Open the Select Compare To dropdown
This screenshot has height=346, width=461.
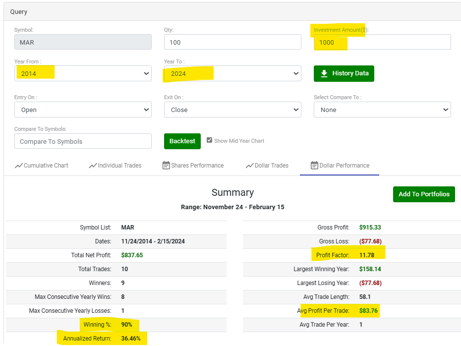tap(382, 110)
